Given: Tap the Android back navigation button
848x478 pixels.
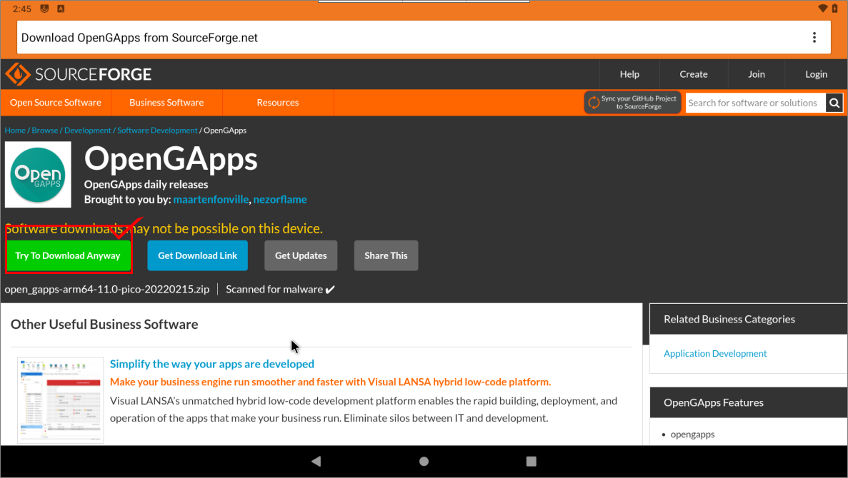Looking at the screenshot, I should (x=316, y=461).
